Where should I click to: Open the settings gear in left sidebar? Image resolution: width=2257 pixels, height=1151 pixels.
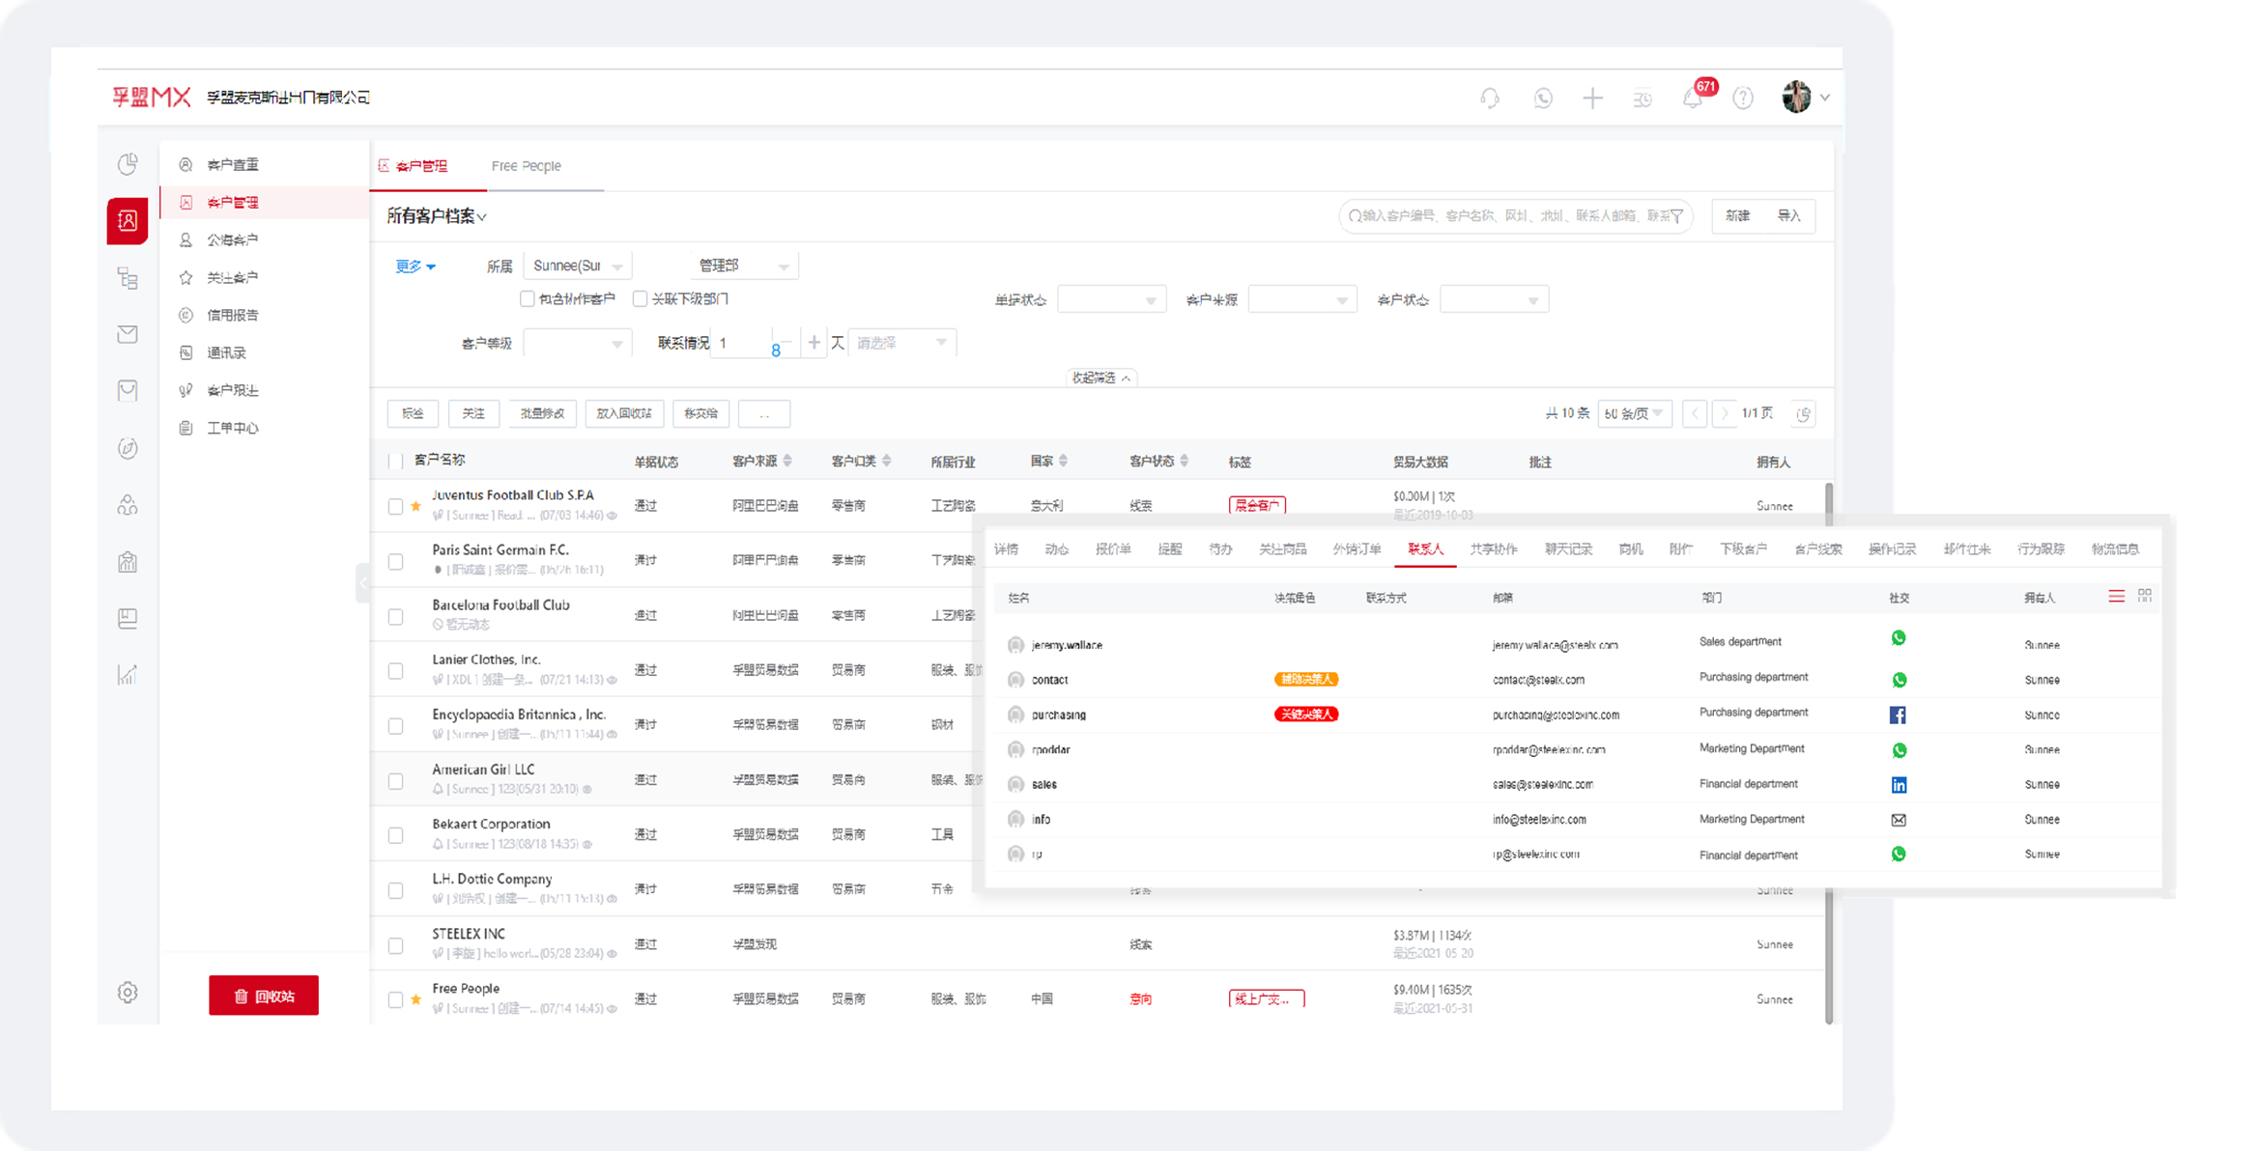click(128, 993)
